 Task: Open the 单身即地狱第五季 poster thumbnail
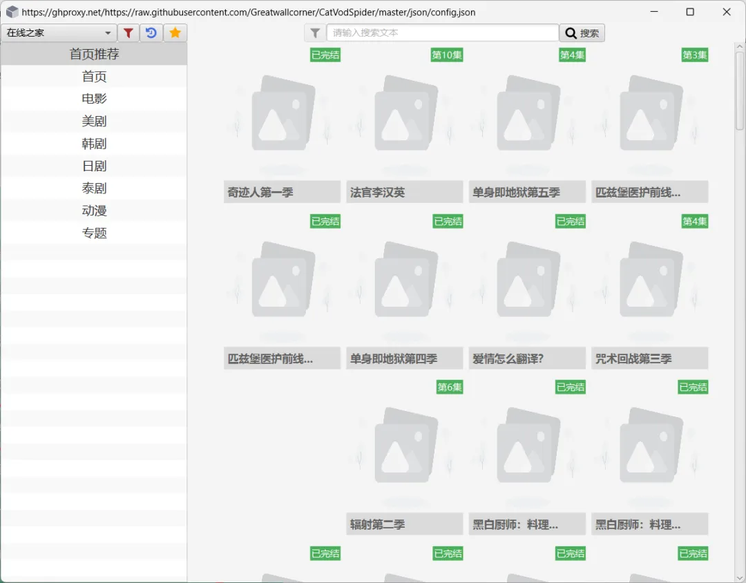pos(527,114)
